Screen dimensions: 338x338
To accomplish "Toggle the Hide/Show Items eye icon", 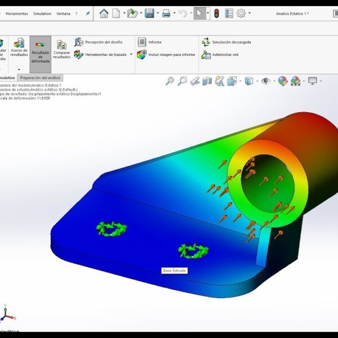I will click(266, 81).
